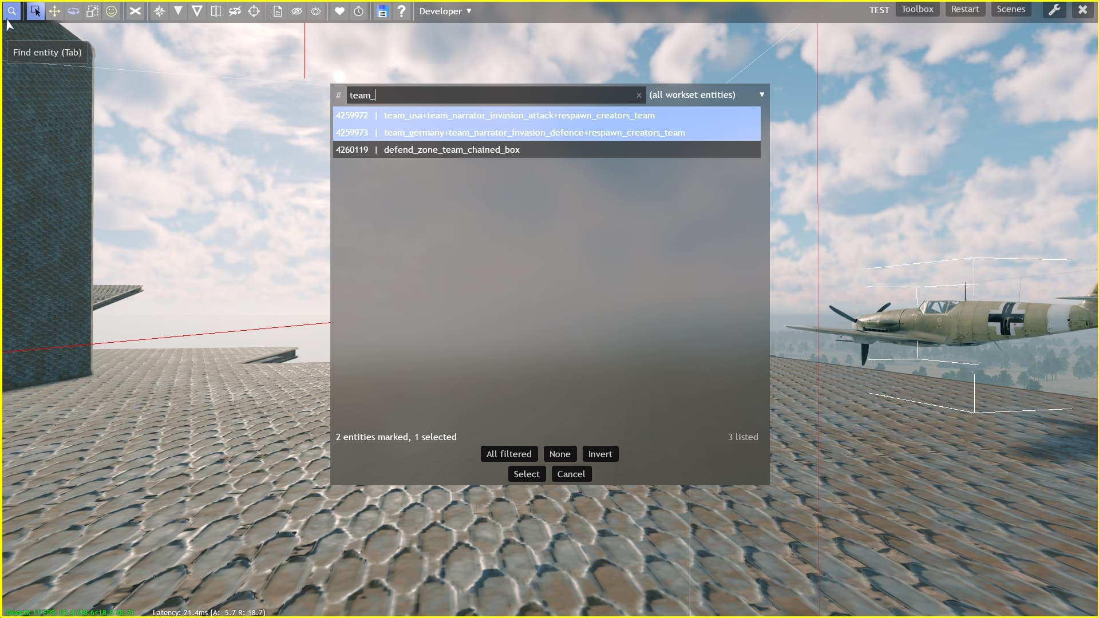1099x618 pixels.
Task: Choose the Rotate tool icon
Action: pos(73,11)
